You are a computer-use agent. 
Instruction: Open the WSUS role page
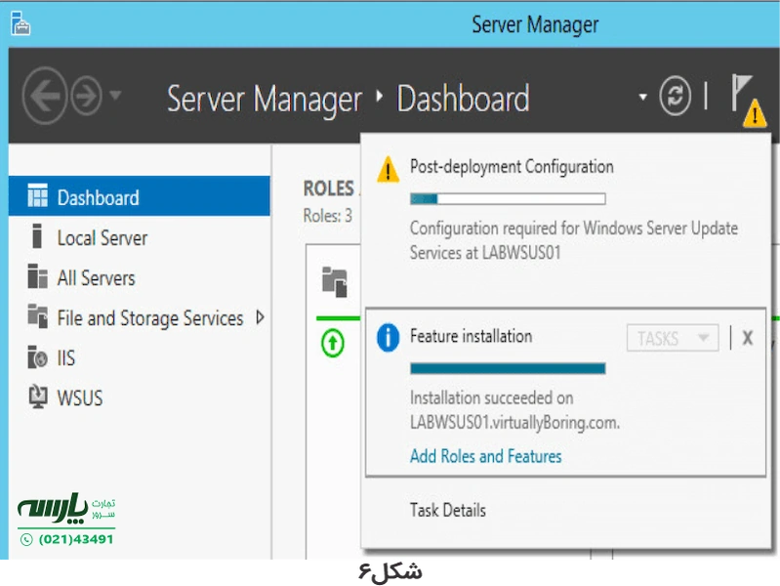pyautogui.click(x=80, y=398)
